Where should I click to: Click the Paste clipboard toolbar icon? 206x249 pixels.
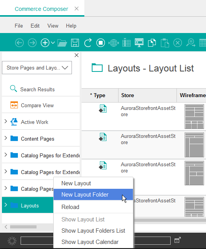point(165,43)
